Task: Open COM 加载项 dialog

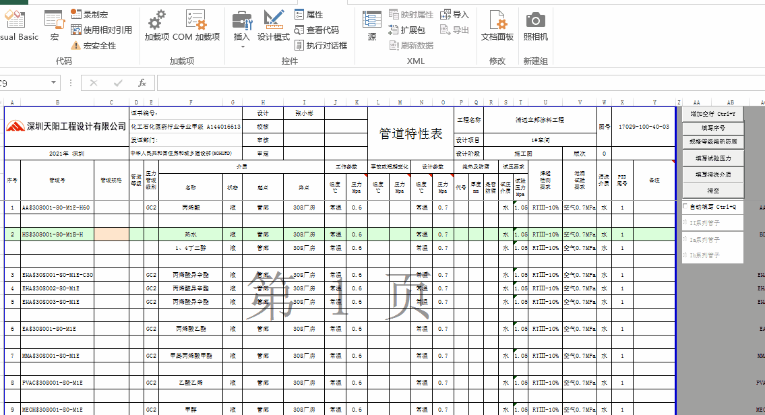Action: pos(196,26)
